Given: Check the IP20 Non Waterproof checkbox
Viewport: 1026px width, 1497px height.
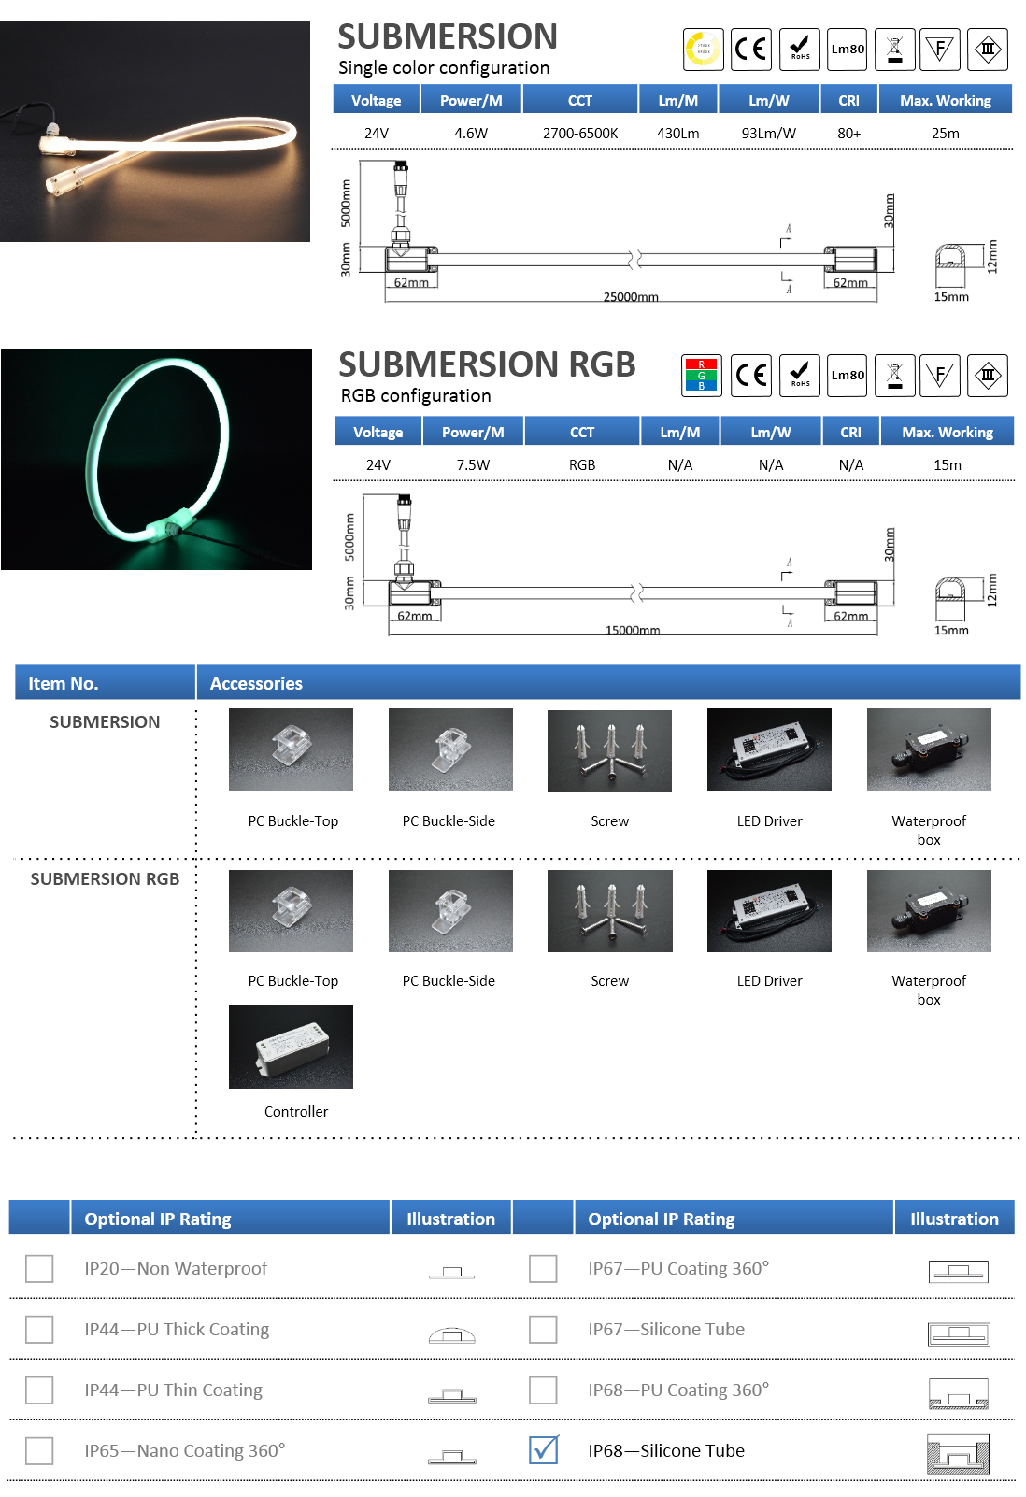Looking at the screenshot, I should [39, 1269].
